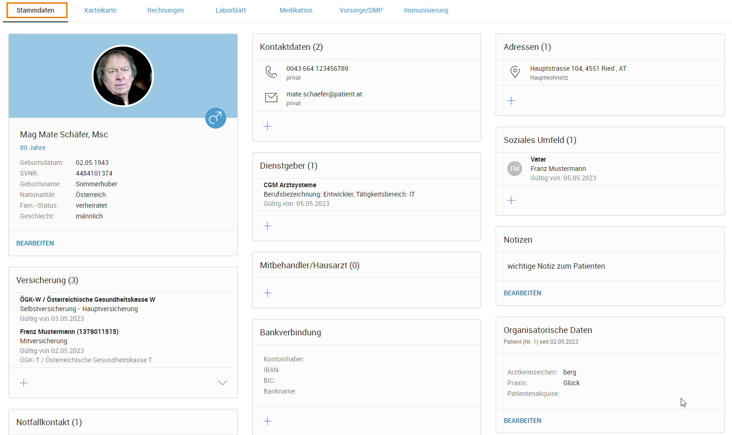Add new contact with Kontaktdaten plus icon

(x=268, y=126)
